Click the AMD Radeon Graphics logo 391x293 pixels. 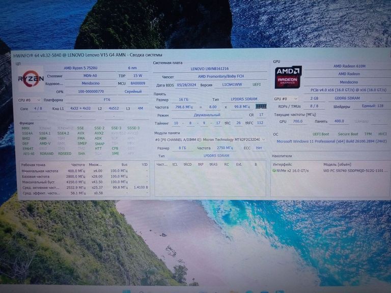pos(288,77)
